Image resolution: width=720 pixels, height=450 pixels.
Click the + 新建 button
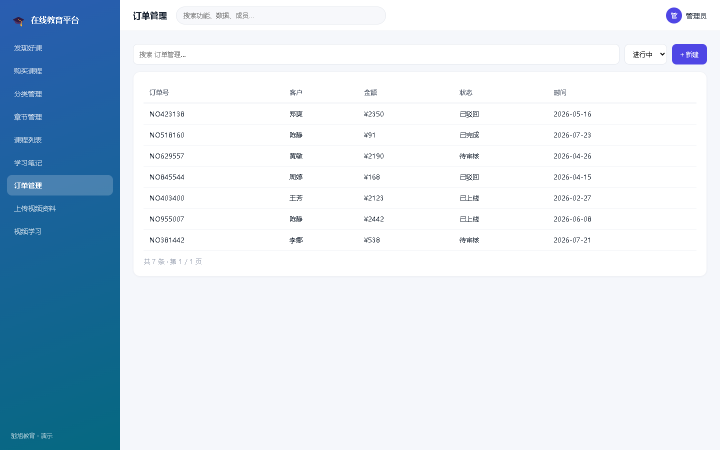click(689, 54)
